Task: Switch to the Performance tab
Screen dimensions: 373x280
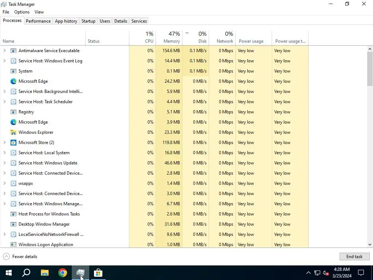Action: tap(38, 21)
